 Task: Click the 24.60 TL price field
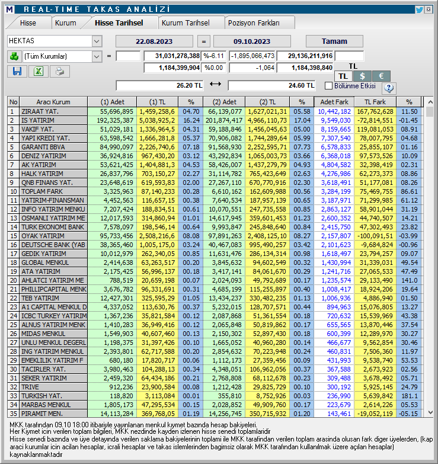pyautogui.click(x=271, y=85)
